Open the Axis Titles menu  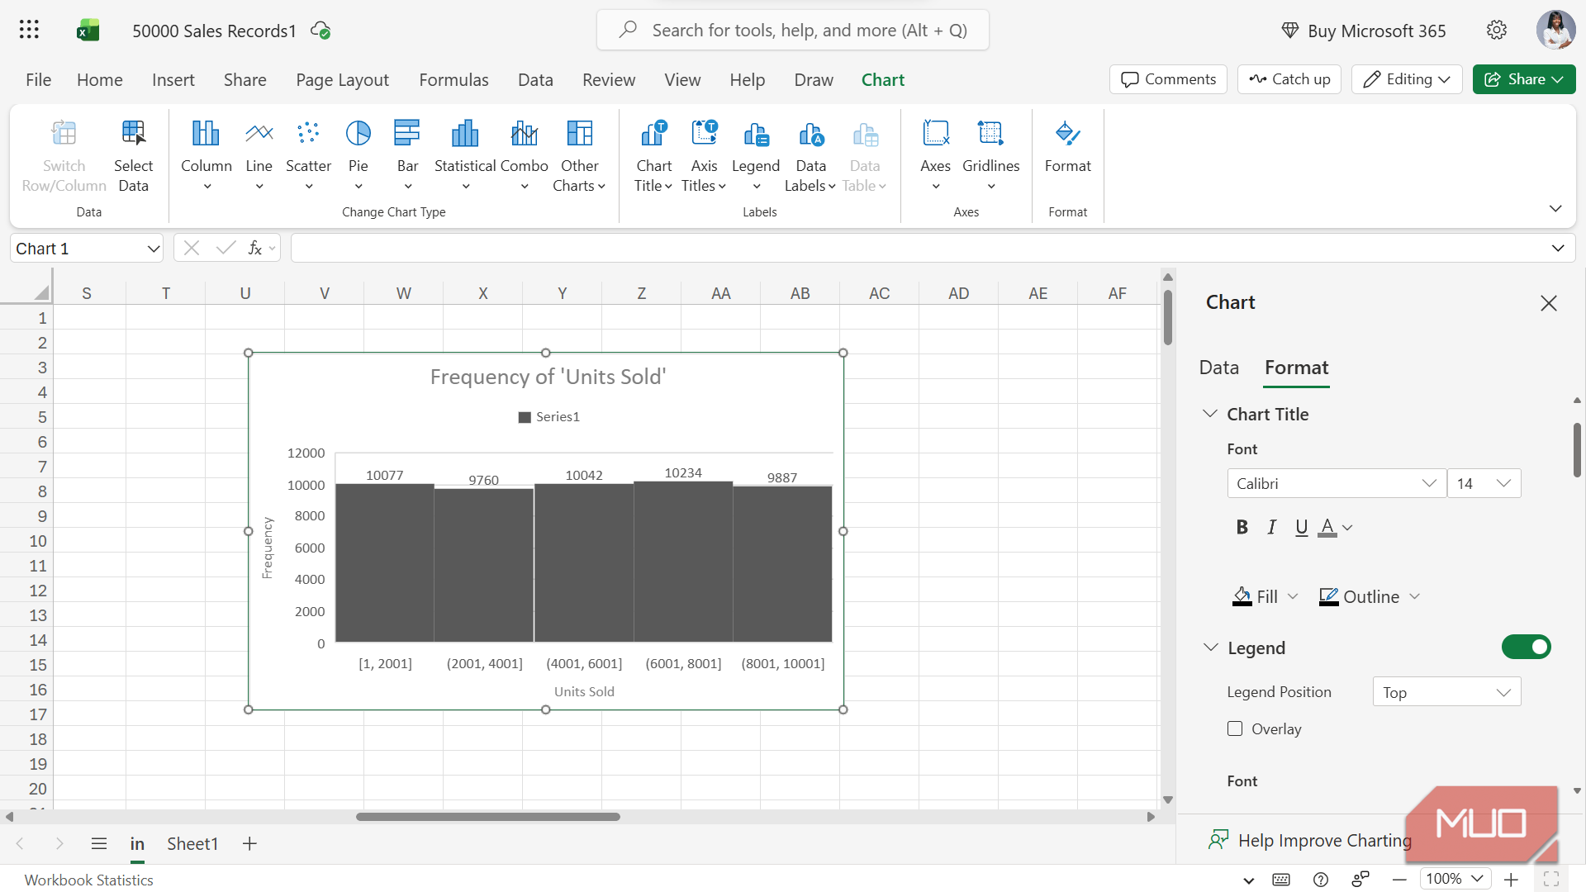click(x=704, y=156)
